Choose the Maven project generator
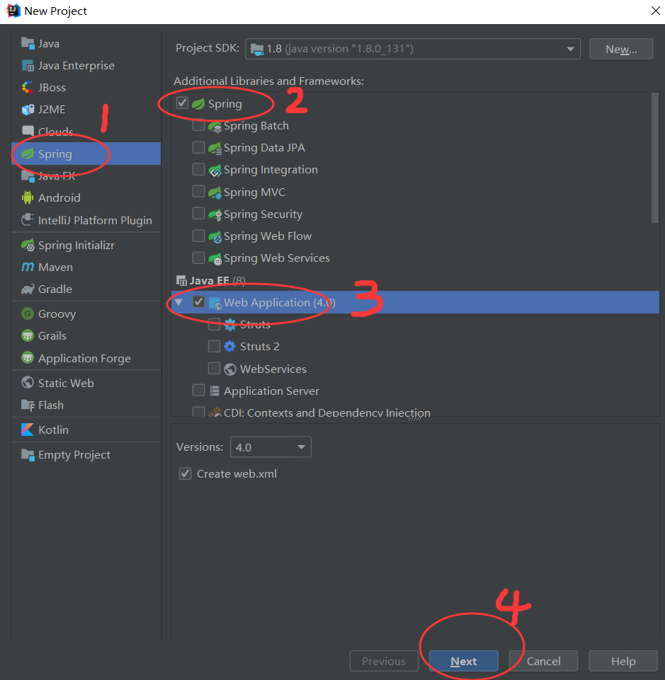This screenshot has height=680, width=665. tap(55, 267)
